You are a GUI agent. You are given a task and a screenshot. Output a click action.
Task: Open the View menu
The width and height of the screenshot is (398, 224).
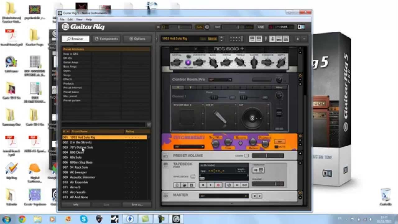[x=79, y=19]
